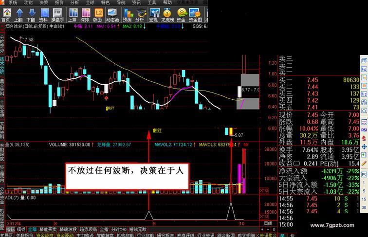Open the 报价 menu
Viewport: 368px width, 237px height.
tap(59, 2)
